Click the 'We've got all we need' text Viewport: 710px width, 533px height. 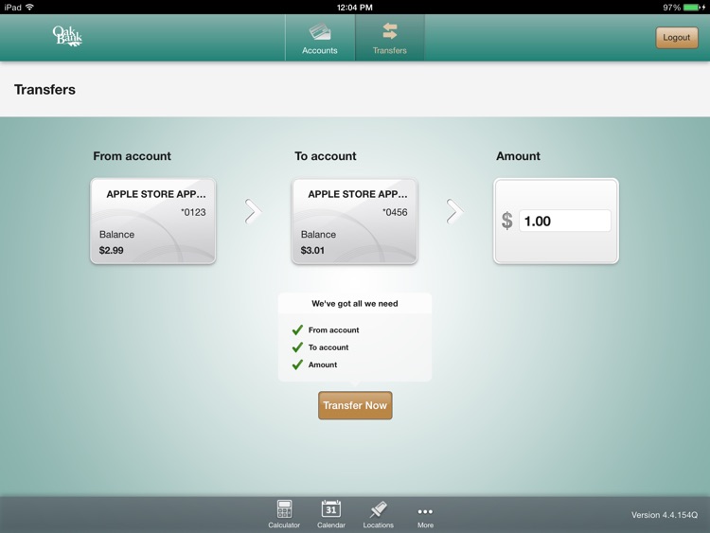click(355, 303)
